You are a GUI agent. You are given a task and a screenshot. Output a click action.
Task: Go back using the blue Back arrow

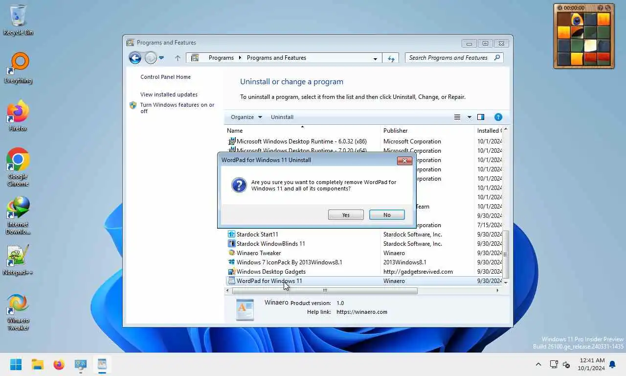click(x=135, y=58)
